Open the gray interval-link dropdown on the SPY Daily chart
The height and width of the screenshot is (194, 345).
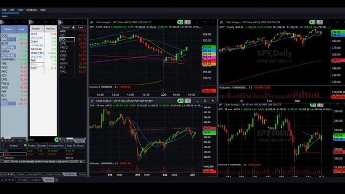tap(320, 22)
